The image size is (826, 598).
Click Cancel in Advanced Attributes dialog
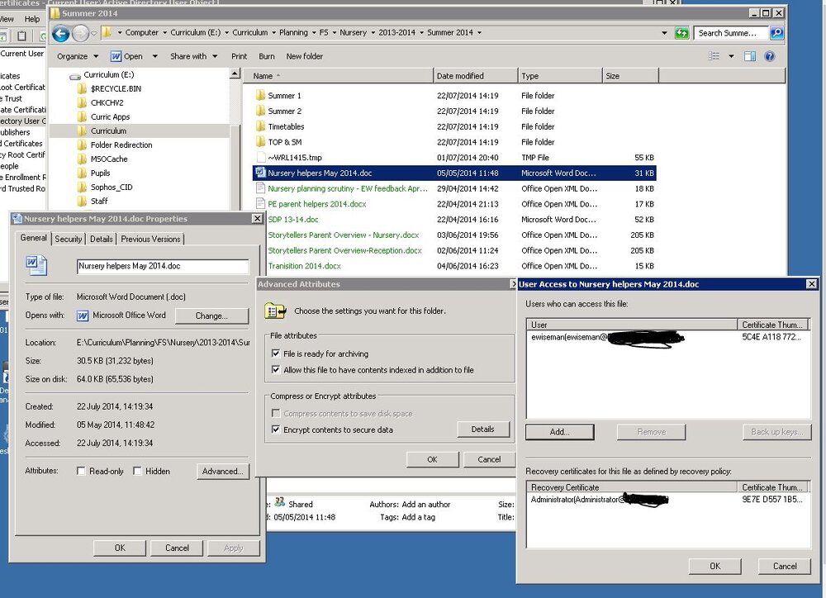(489, 459)
